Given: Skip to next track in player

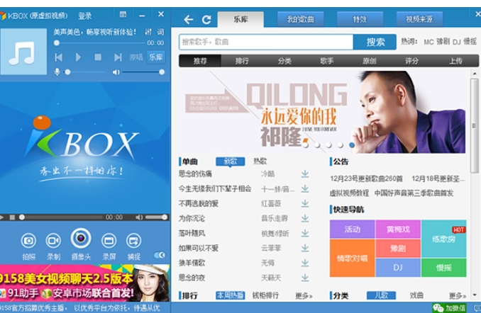Looking at the screenshot, I should click(118, 57).
